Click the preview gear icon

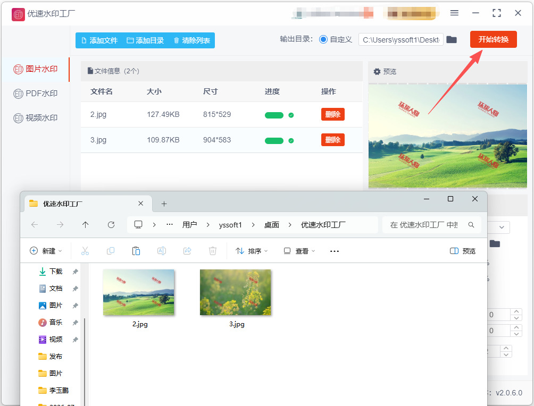(x=377, y=71)
